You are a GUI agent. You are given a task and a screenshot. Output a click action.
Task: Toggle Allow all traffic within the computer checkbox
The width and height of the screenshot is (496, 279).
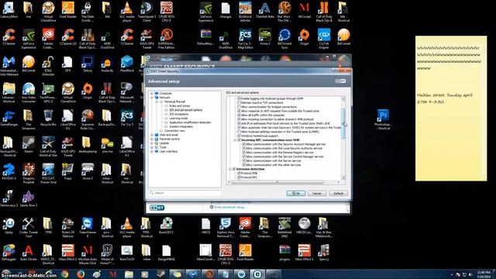point(239,115)
